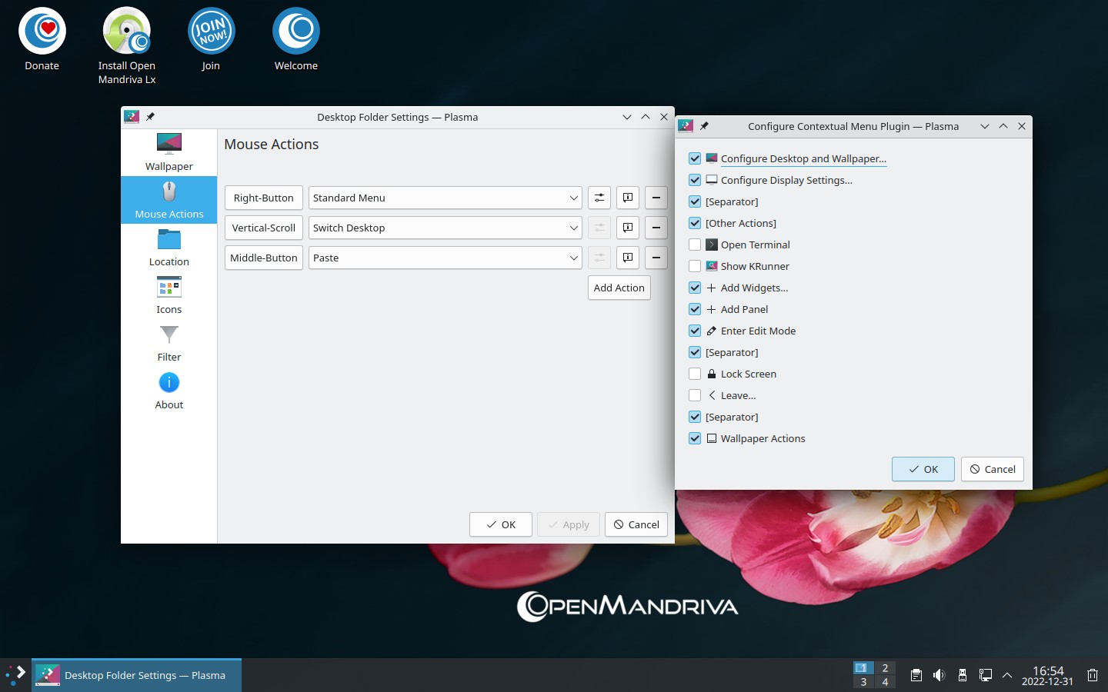
Task: Click OK in Contextual Menu Plugin dialog
Action: click(923, 469)
